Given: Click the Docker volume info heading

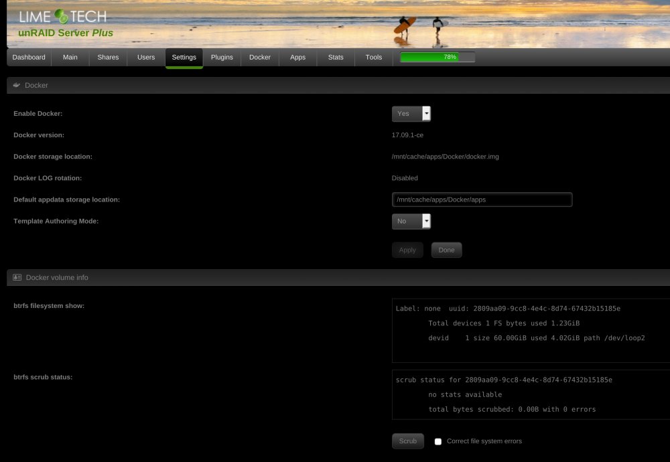Looking at the screenshot, I should [57, 278].
